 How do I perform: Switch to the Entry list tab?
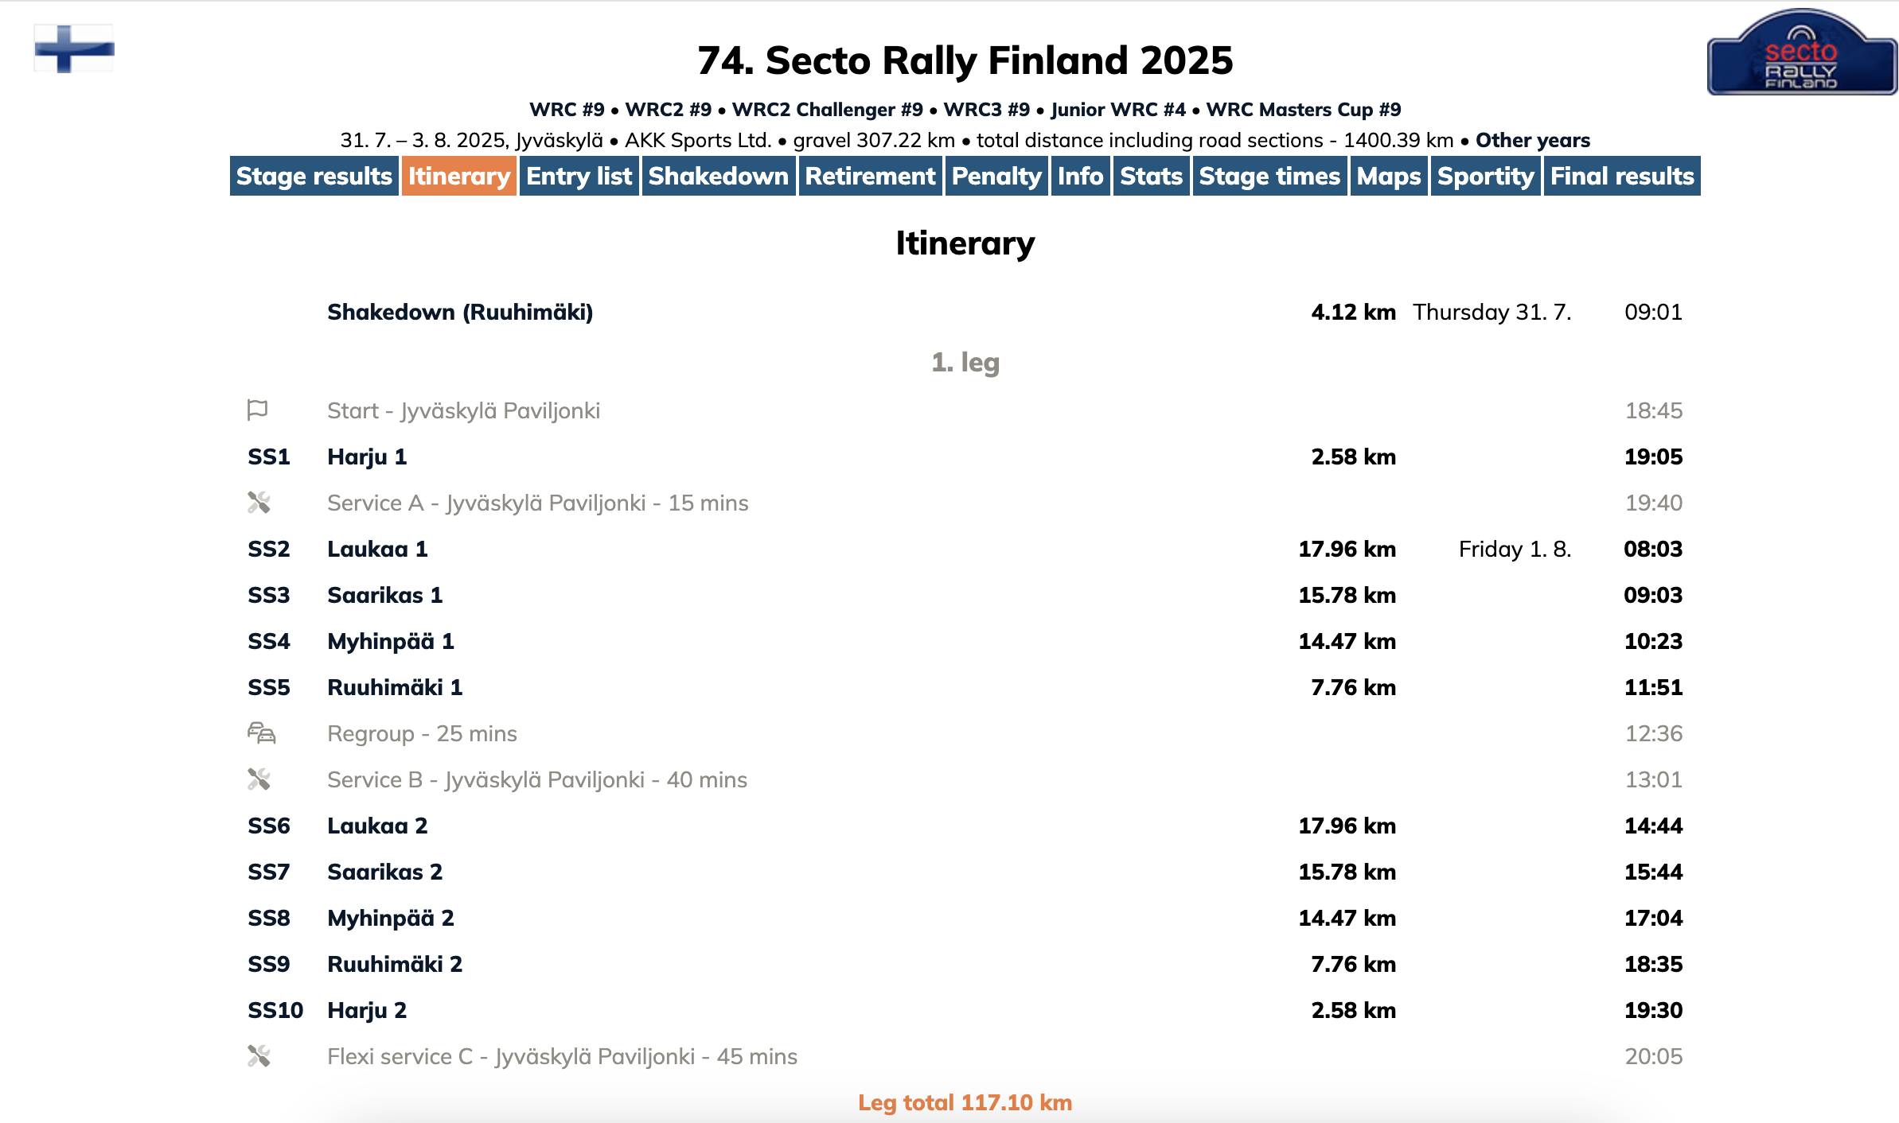[x=579, y=176]
